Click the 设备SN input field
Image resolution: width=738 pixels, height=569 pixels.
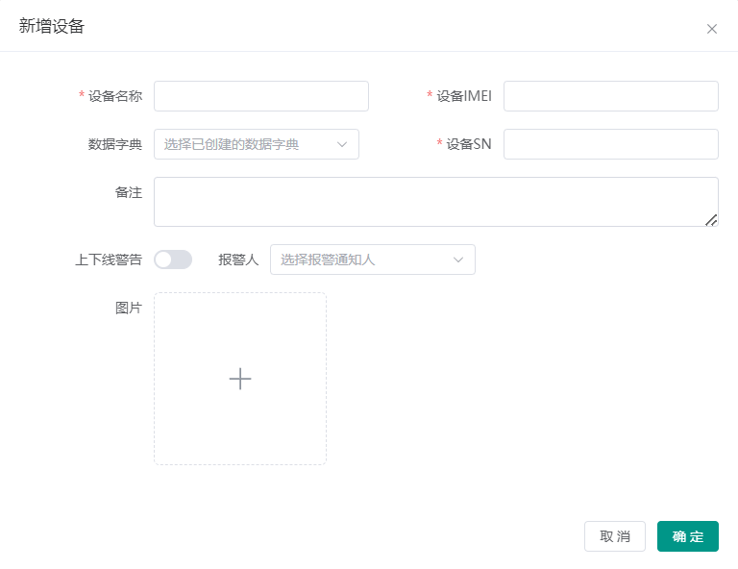[611, 144]
